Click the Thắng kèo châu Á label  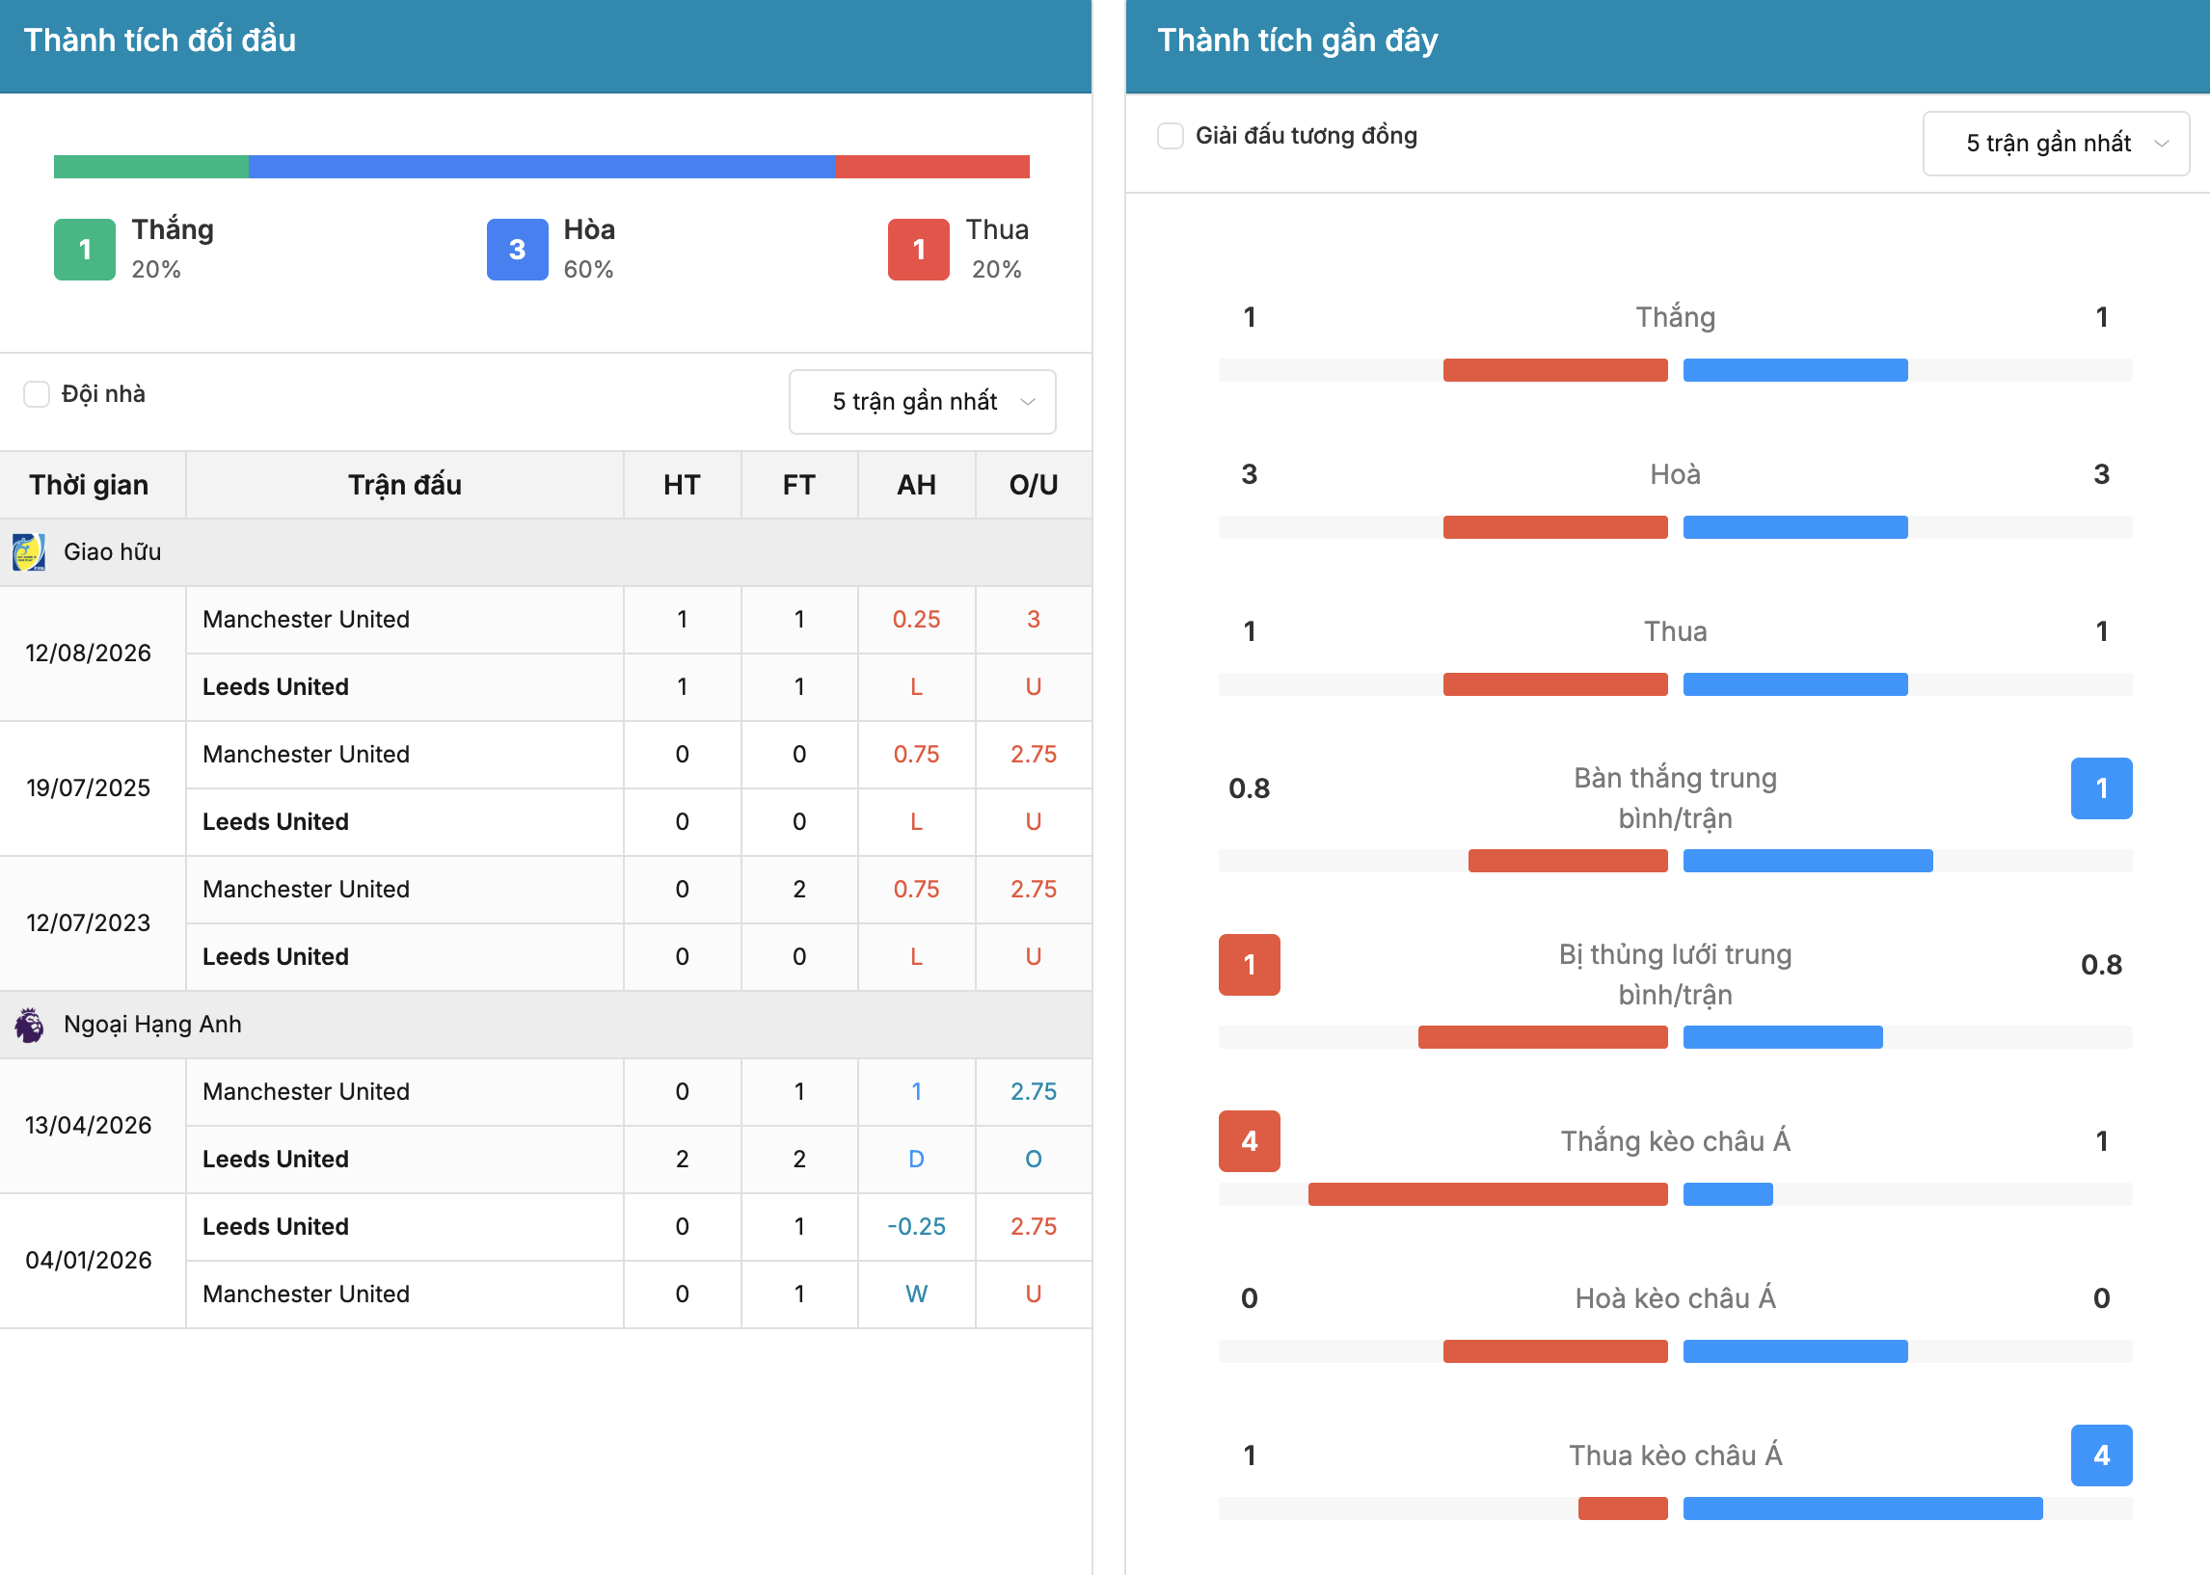[1675, 1140]
